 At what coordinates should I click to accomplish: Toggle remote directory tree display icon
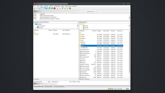click(x=44, y=9)
